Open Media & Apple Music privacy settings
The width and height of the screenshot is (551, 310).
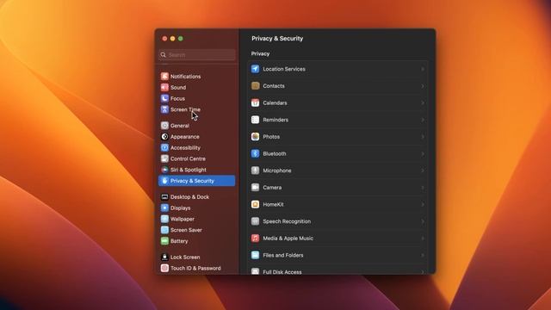click(338, 238)
